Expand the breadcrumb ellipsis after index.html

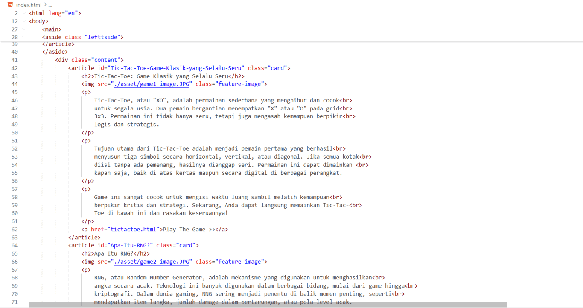point(50,5)
